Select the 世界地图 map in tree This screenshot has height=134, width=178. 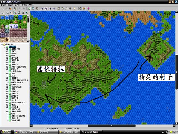pos(12,47)
